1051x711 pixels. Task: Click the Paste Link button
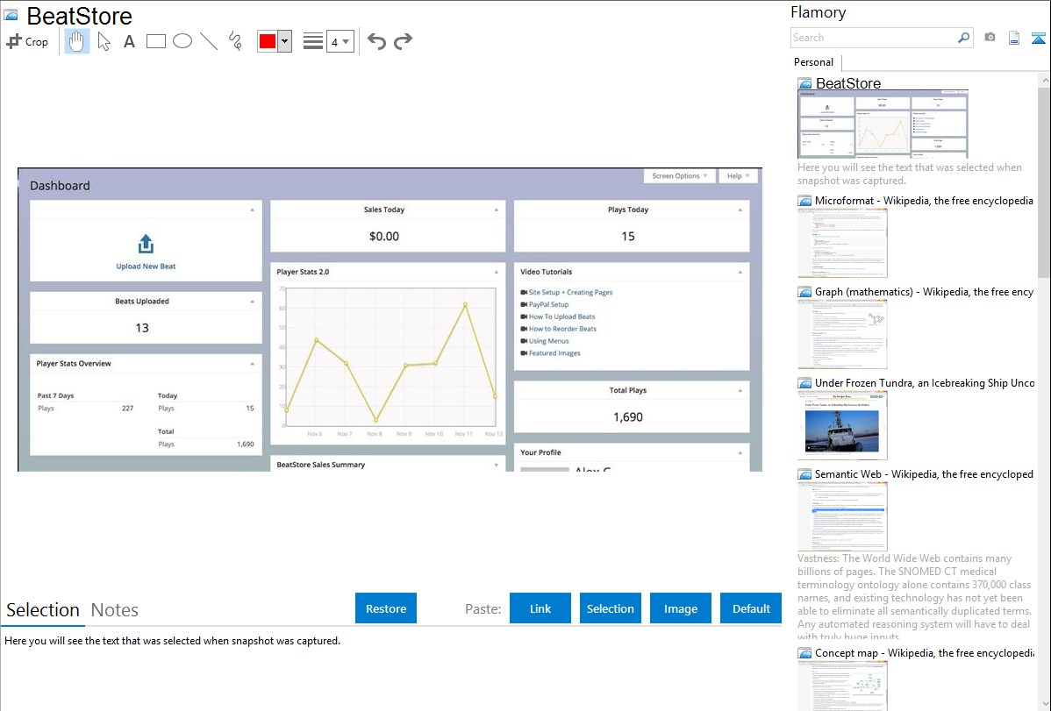tap(540, 608)
